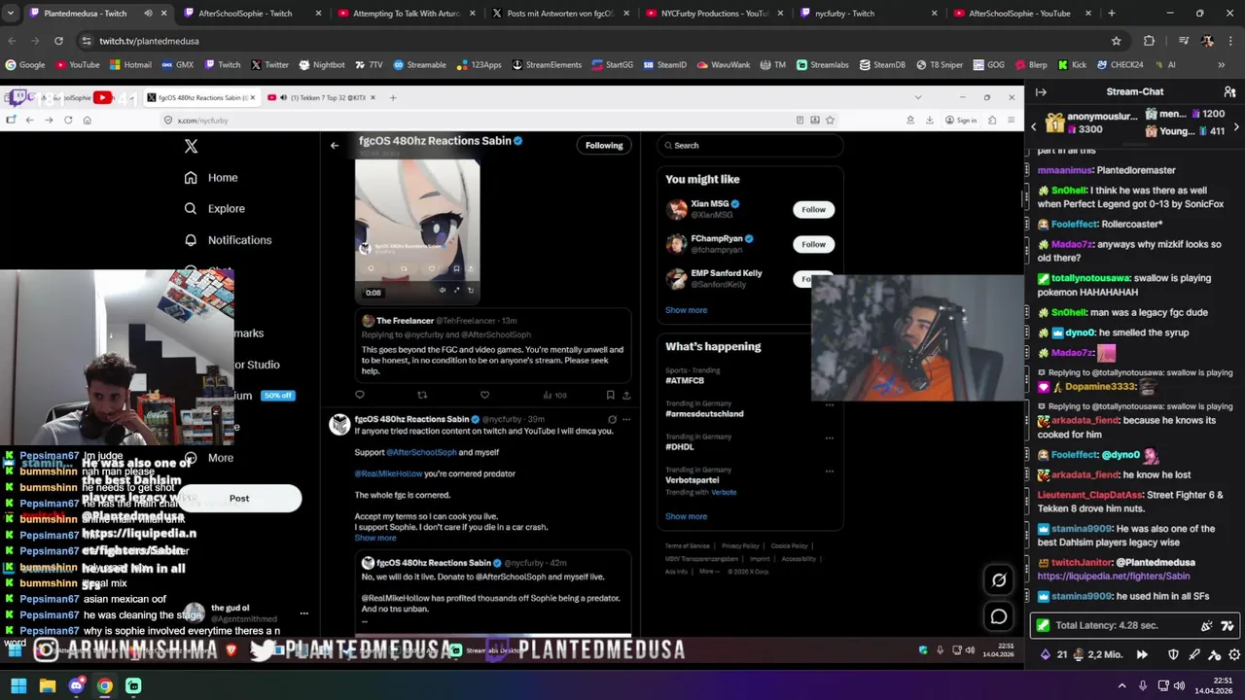Mute the Plantedmedusa Twitch tab audio
Image resolution: width=1245 pixels, height=700 pixels.
pos(148,14)
